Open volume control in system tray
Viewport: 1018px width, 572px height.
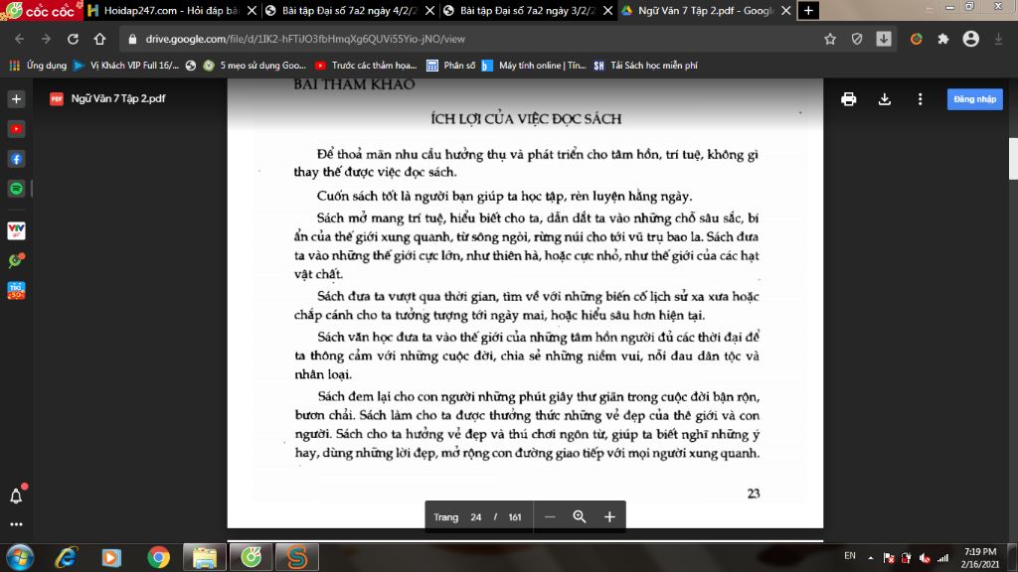[925, 558]
